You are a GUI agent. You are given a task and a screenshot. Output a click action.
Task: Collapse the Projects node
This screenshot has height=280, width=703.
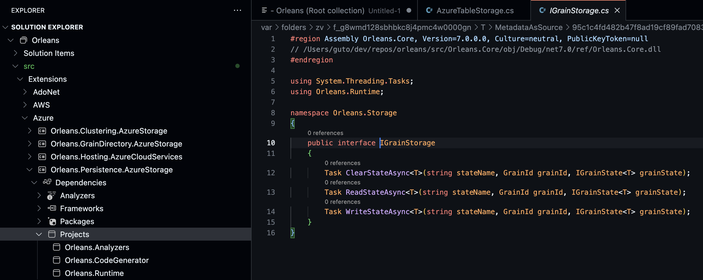pyautogui.click(x=39, y=234)
